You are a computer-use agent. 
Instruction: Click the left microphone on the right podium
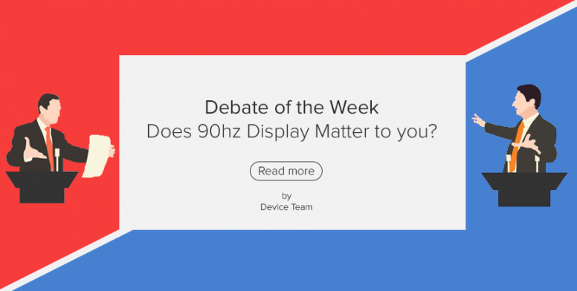(x=509, y=163)
